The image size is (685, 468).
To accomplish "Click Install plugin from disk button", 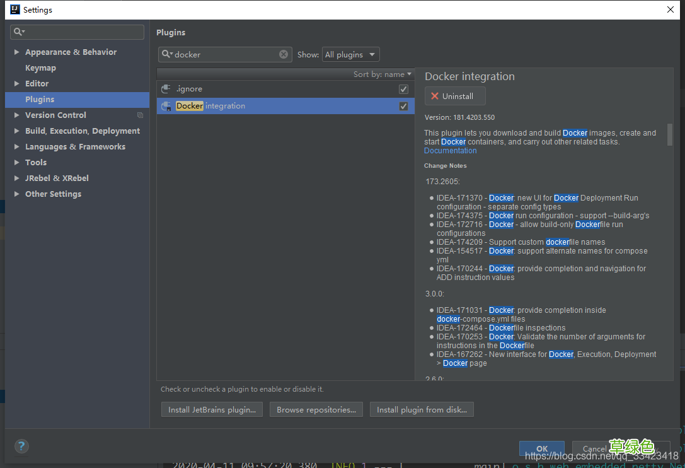I will (x=422, y=410).
